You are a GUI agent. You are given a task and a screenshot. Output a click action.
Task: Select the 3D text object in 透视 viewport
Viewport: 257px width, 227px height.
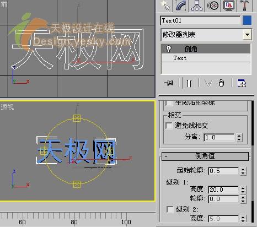coord(76,150)
